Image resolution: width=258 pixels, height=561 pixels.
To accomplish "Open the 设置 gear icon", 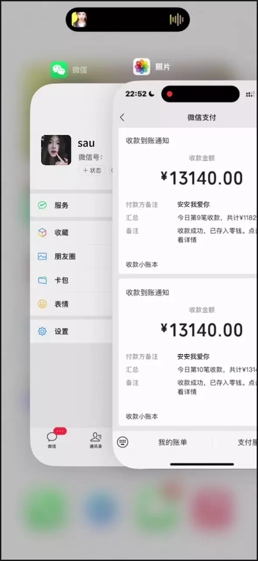I will point(42,331).
